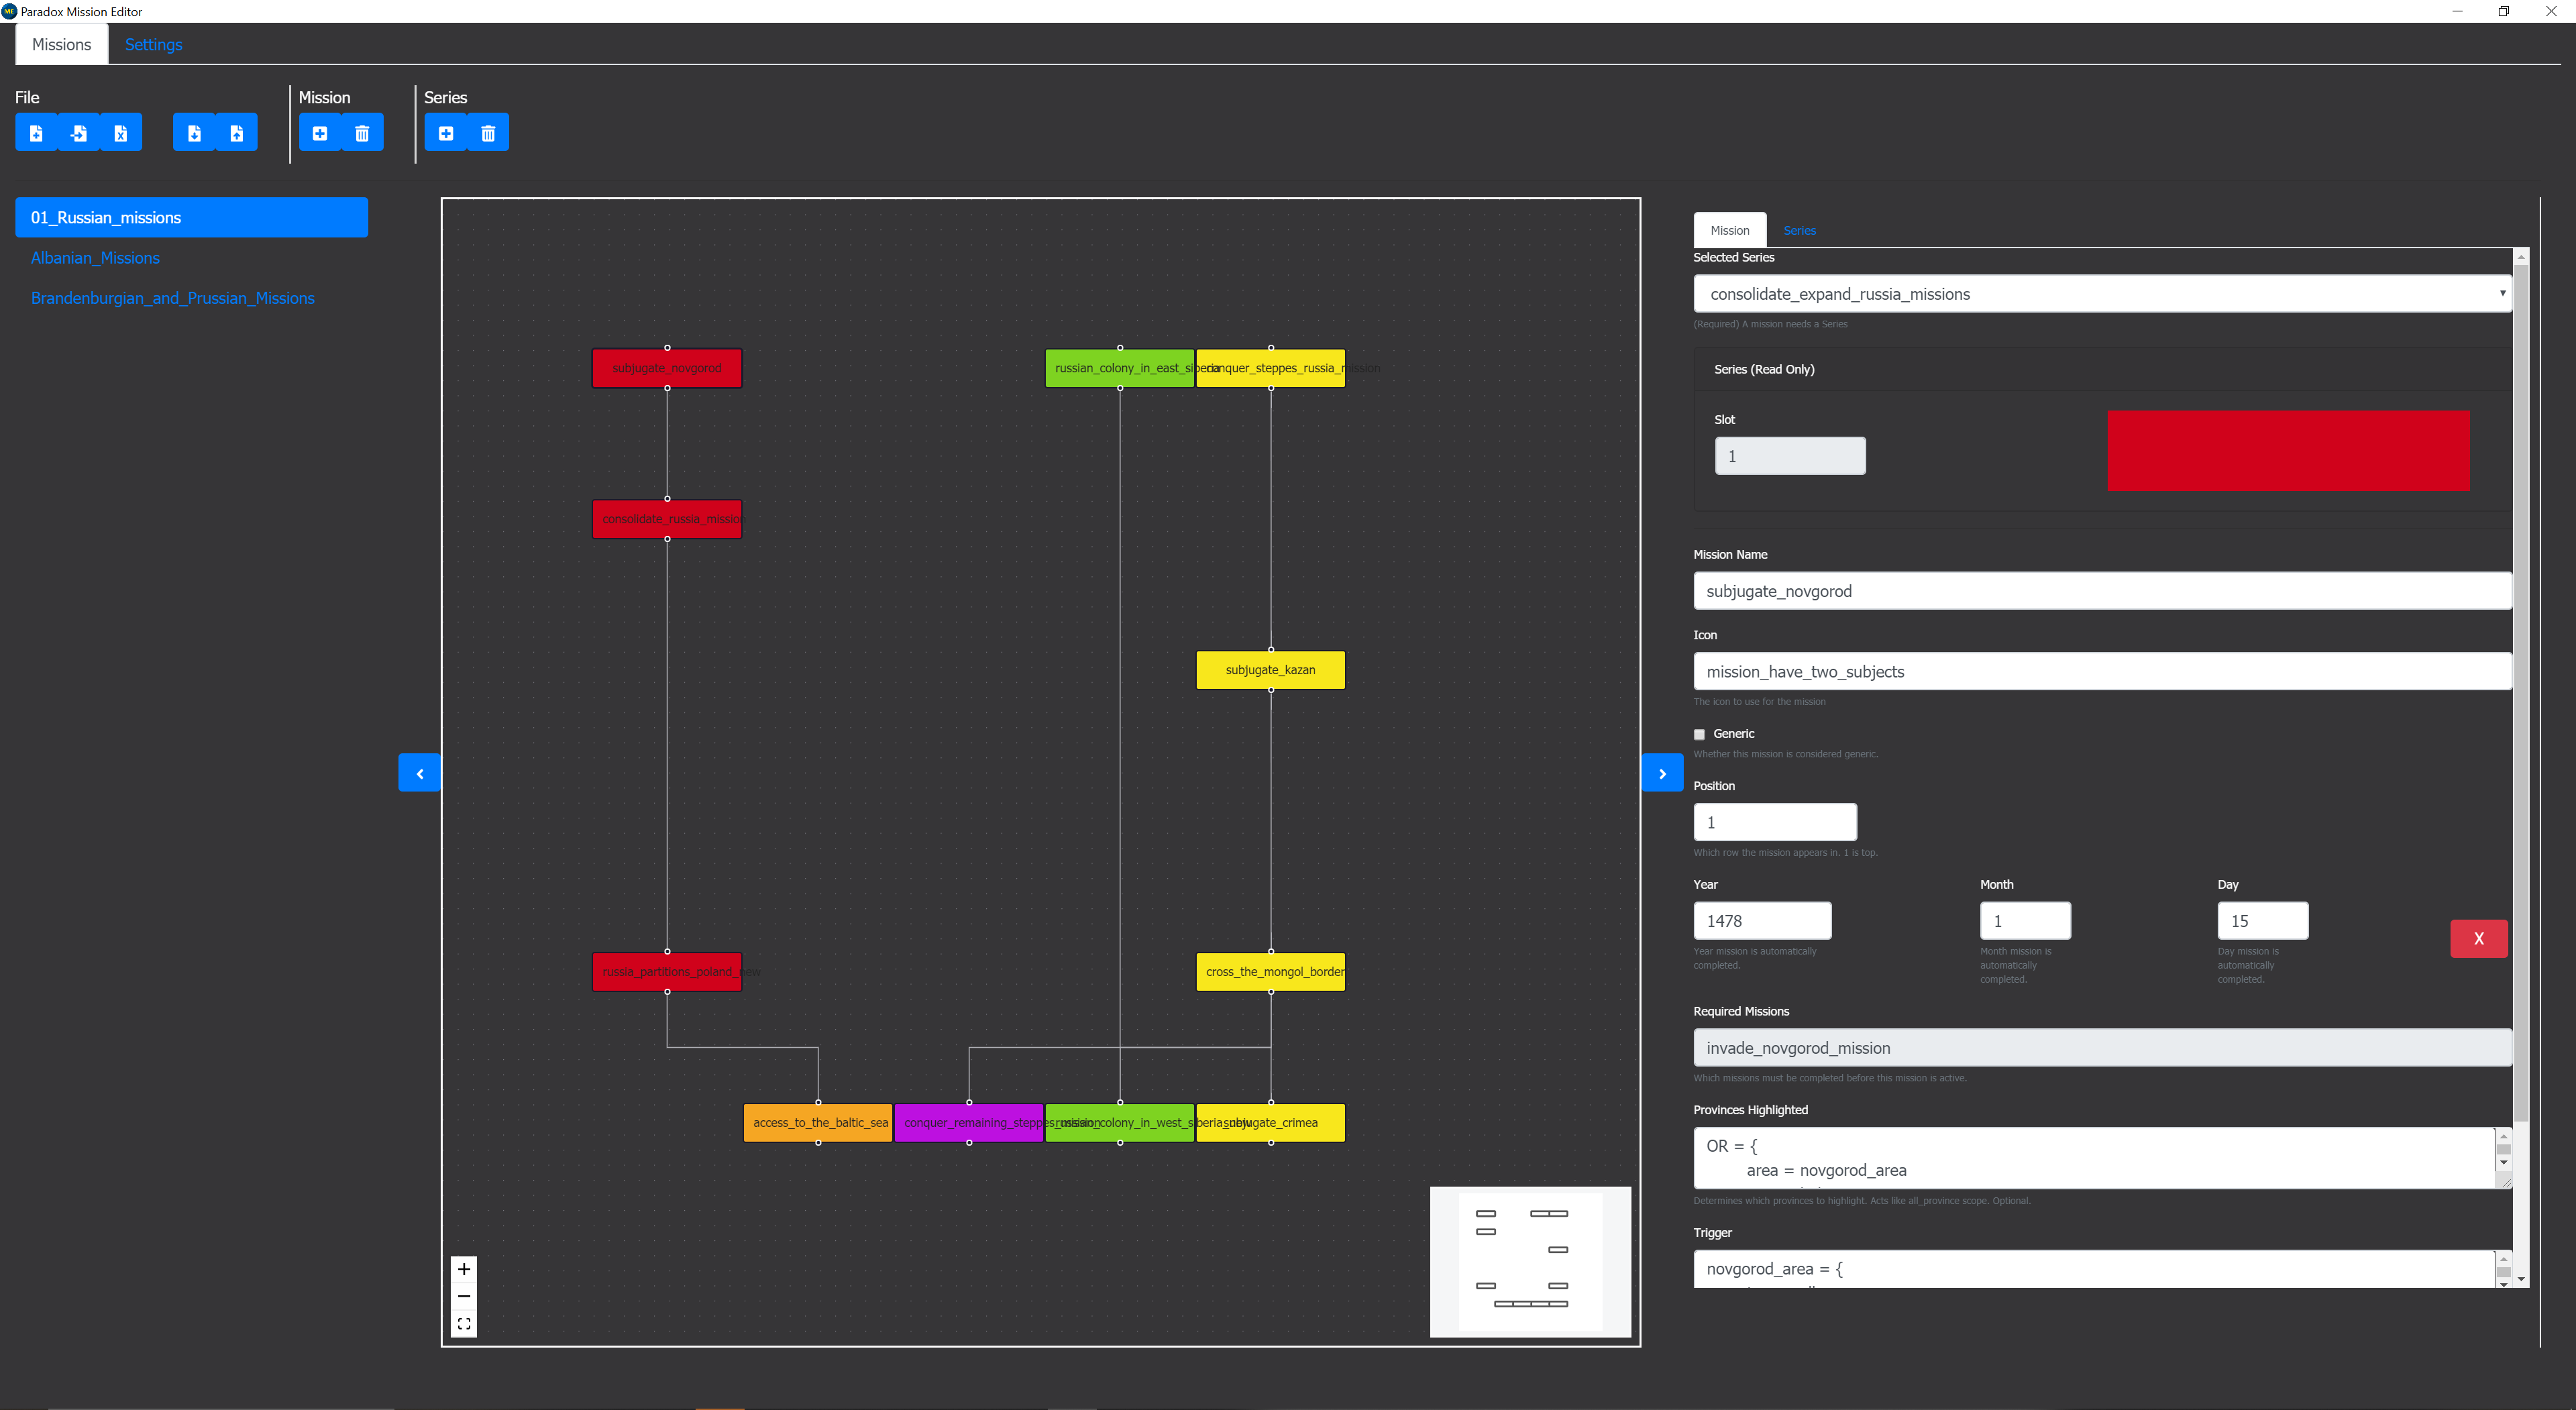The width and height of the screenshot is (2576, 1410).
Task: Fit the mission graph to the view
Action: coord(464,1322)
